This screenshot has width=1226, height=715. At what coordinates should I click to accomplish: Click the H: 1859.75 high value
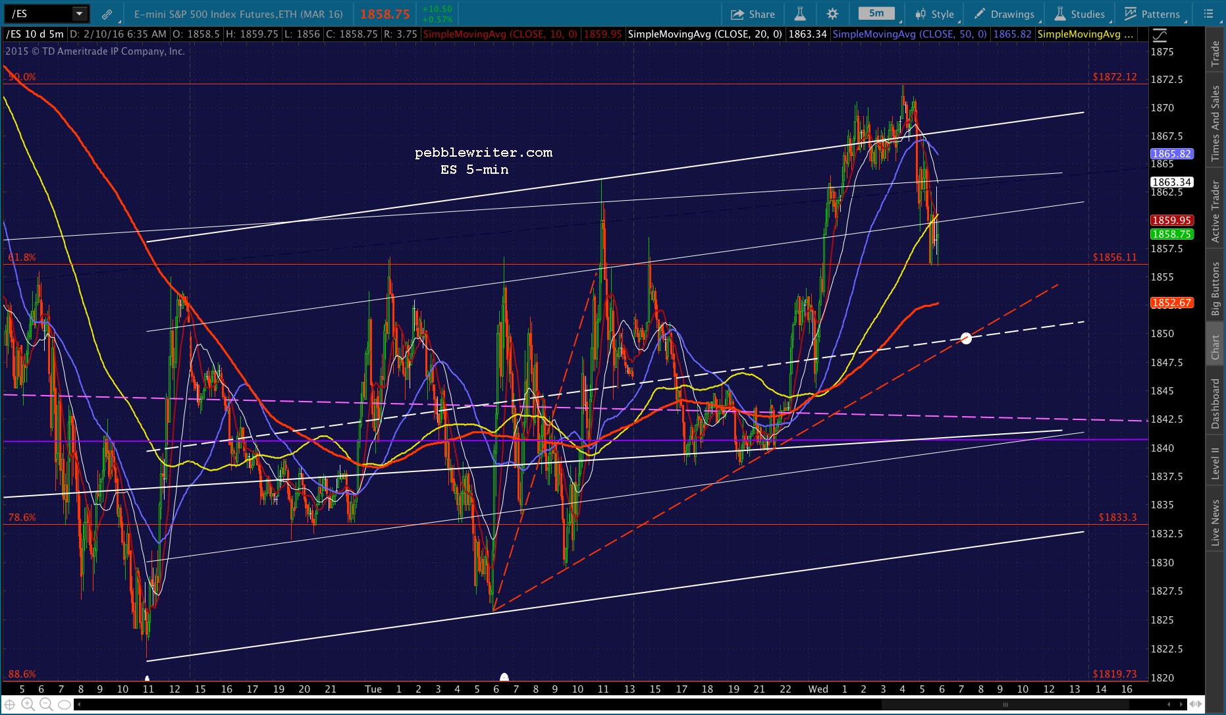coord(252,34)
